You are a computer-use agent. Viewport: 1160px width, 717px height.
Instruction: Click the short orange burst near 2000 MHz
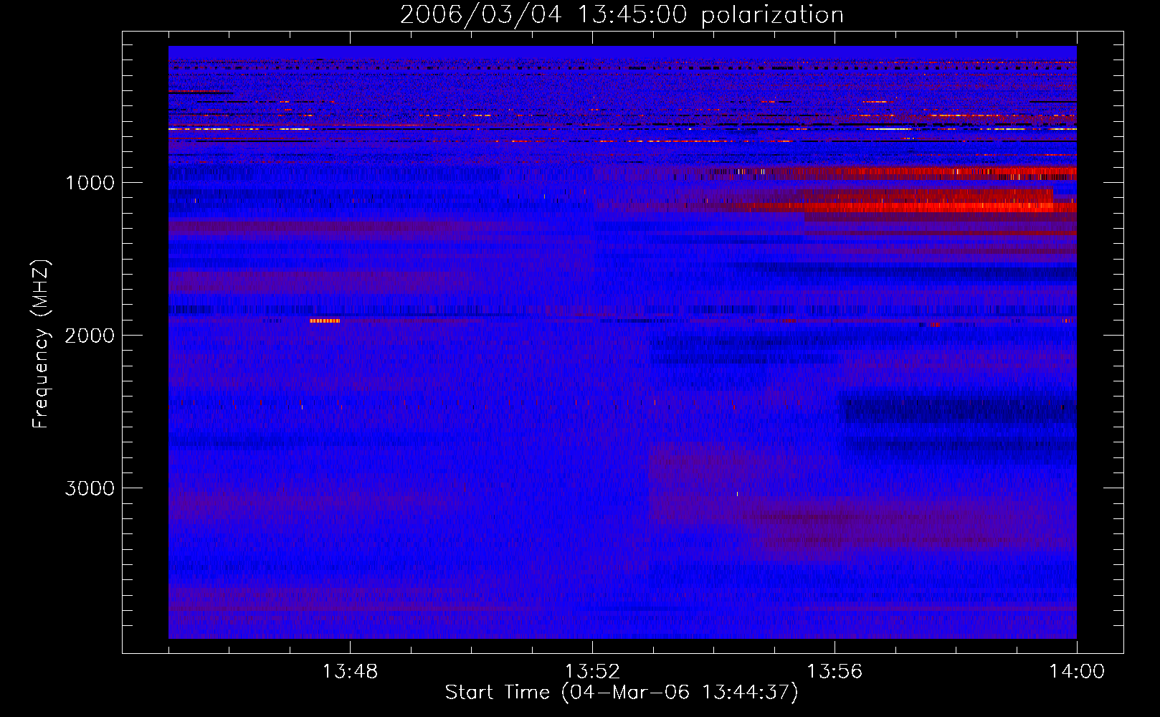click(x=325, y=320)
